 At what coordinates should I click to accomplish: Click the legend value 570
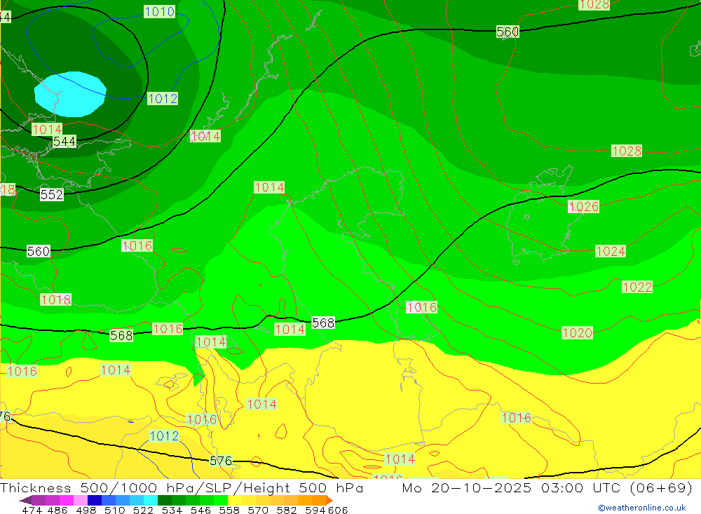(258, 510)
